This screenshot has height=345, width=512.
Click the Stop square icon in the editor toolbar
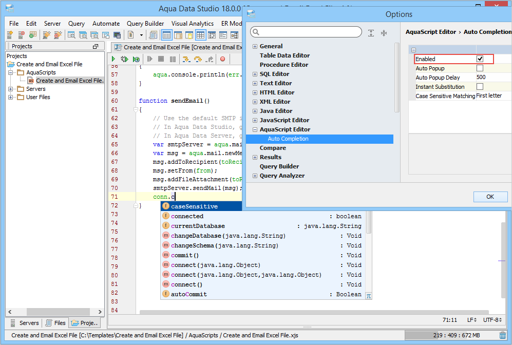[161, 59]
